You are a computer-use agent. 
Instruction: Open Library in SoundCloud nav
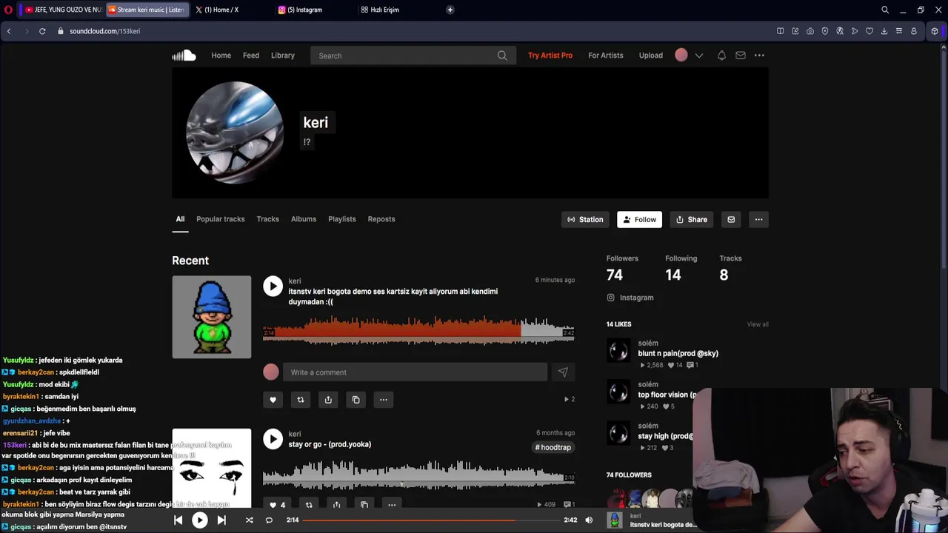[283, 56]
